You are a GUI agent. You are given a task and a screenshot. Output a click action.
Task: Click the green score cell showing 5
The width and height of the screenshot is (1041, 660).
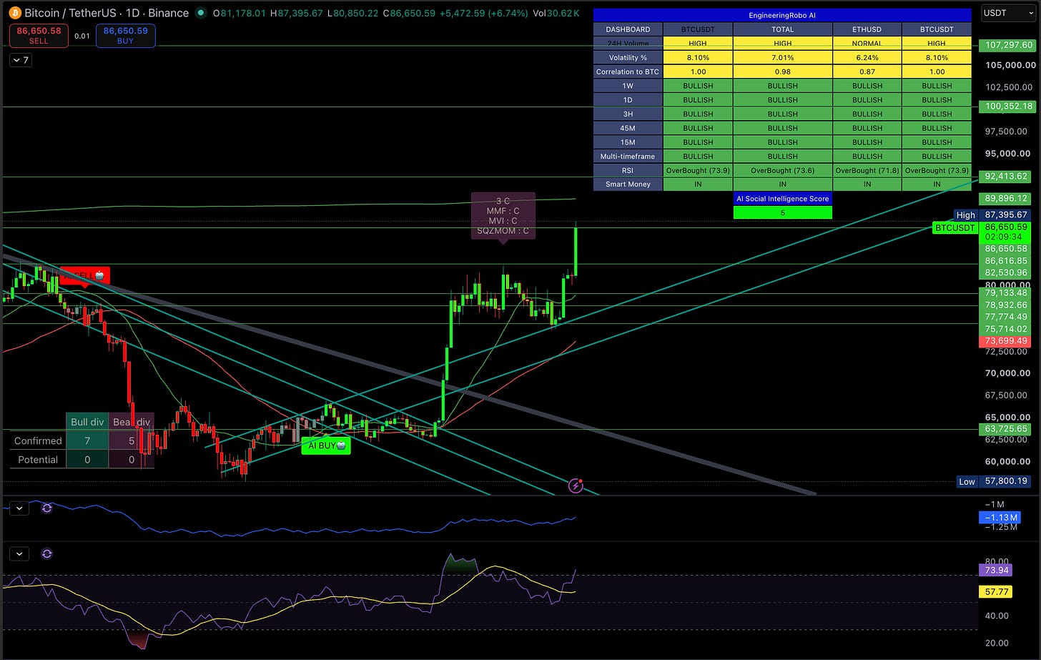click(783, 212)
